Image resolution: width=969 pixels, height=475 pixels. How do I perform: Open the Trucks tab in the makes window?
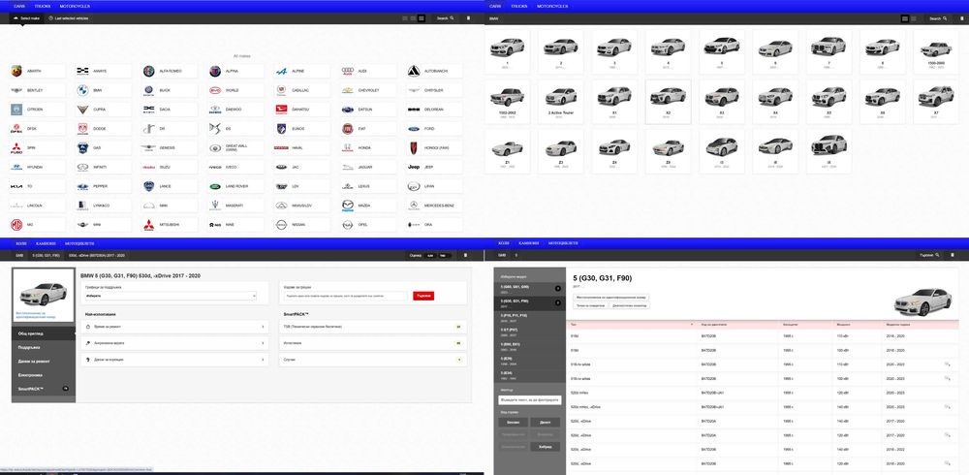tap(43, 6)
